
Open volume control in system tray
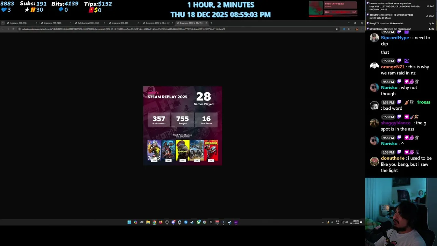click(347, 222)
